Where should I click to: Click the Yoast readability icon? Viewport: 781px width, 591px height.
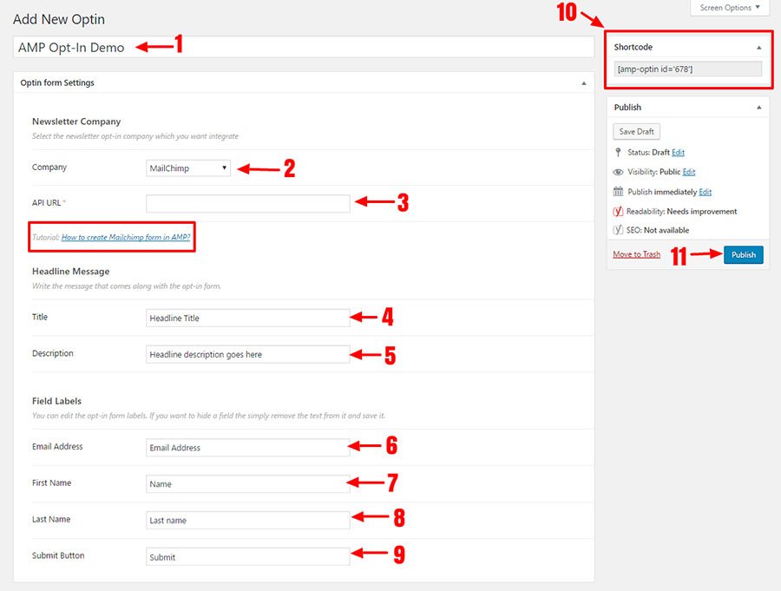618,211
